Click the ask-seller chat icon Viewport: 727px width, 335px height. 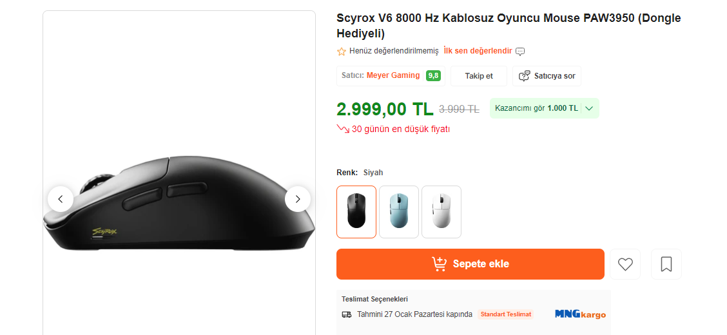coord(525,76)
